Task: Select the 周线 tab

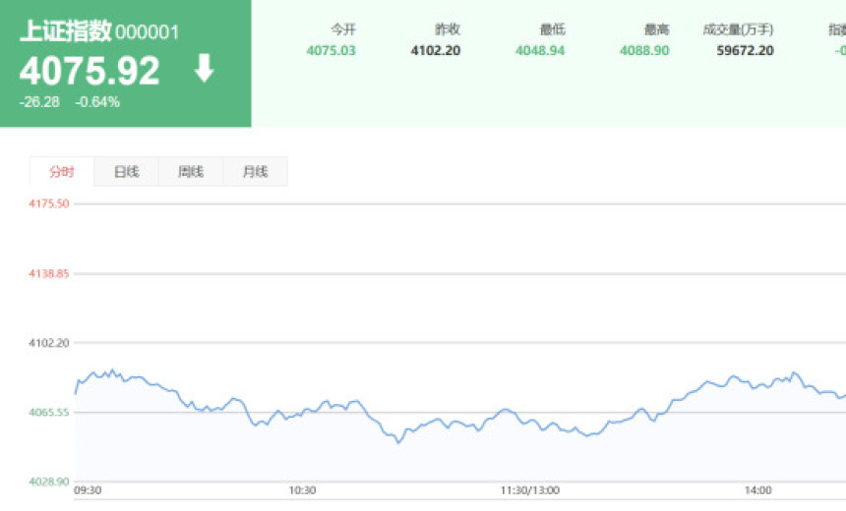Action: tap(191, 172)
